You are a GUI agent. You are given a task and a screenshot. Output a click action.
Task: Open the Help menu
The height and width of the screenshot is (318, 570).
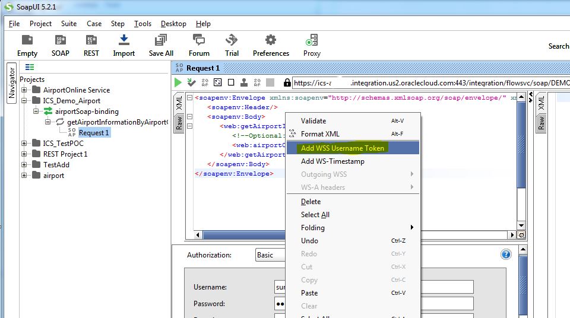(x=203, y=24)
